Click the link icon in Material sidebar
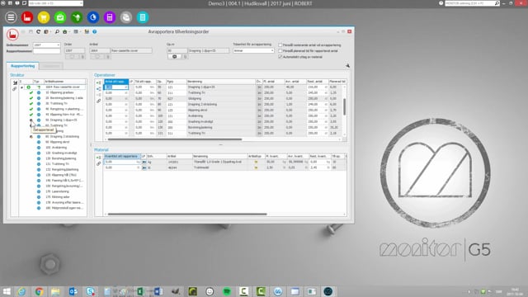Image resolution: width=528 pixels, height=297 pixels. pyautogui.click(x=99, y=163)
